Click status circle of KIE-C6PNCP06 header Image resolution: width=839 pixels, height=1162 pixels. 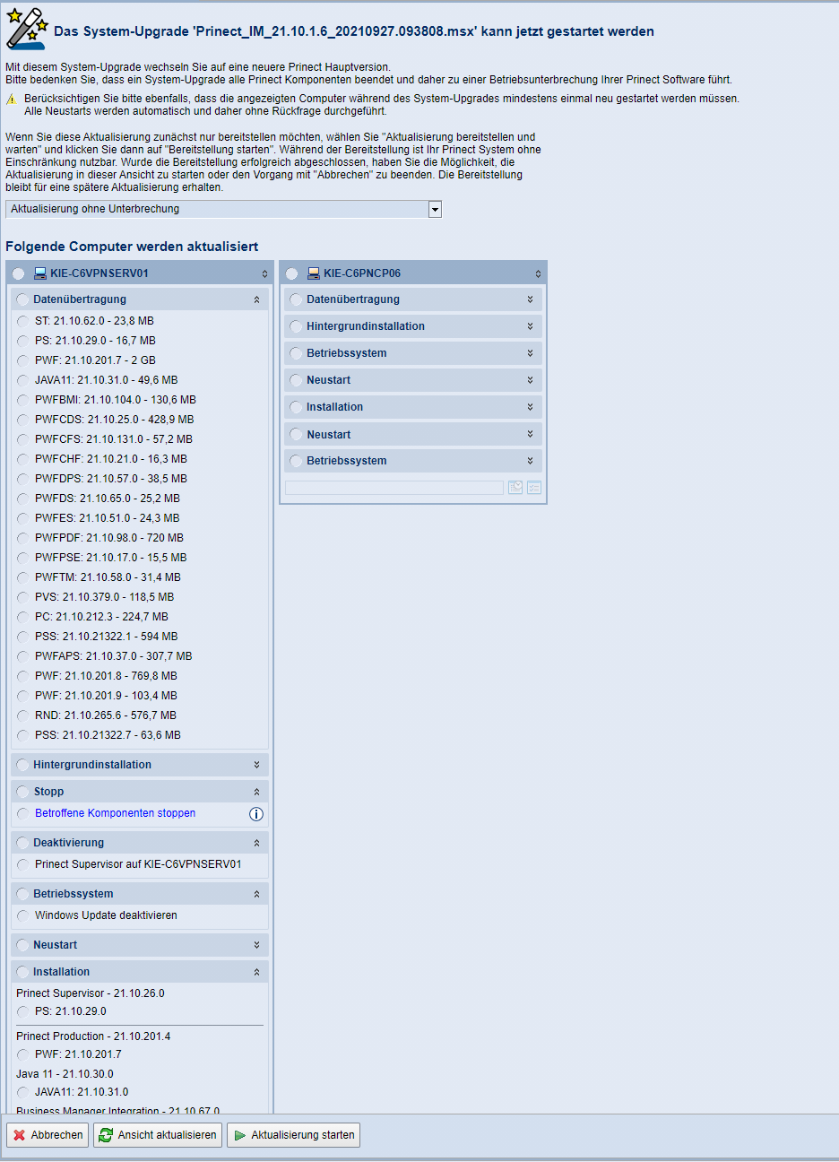coord(292,273)
